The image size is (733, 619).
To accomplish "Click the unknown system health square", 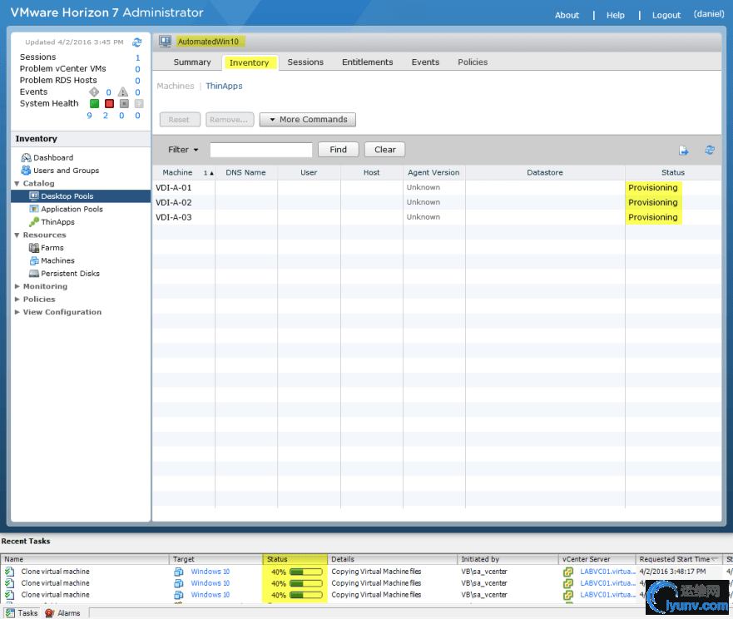I will pyautogui.click(x=139, y=103).
